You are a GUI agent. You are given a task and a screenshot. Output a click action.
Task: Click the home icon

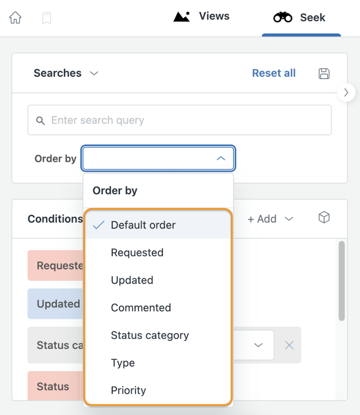tap(15, 18)
